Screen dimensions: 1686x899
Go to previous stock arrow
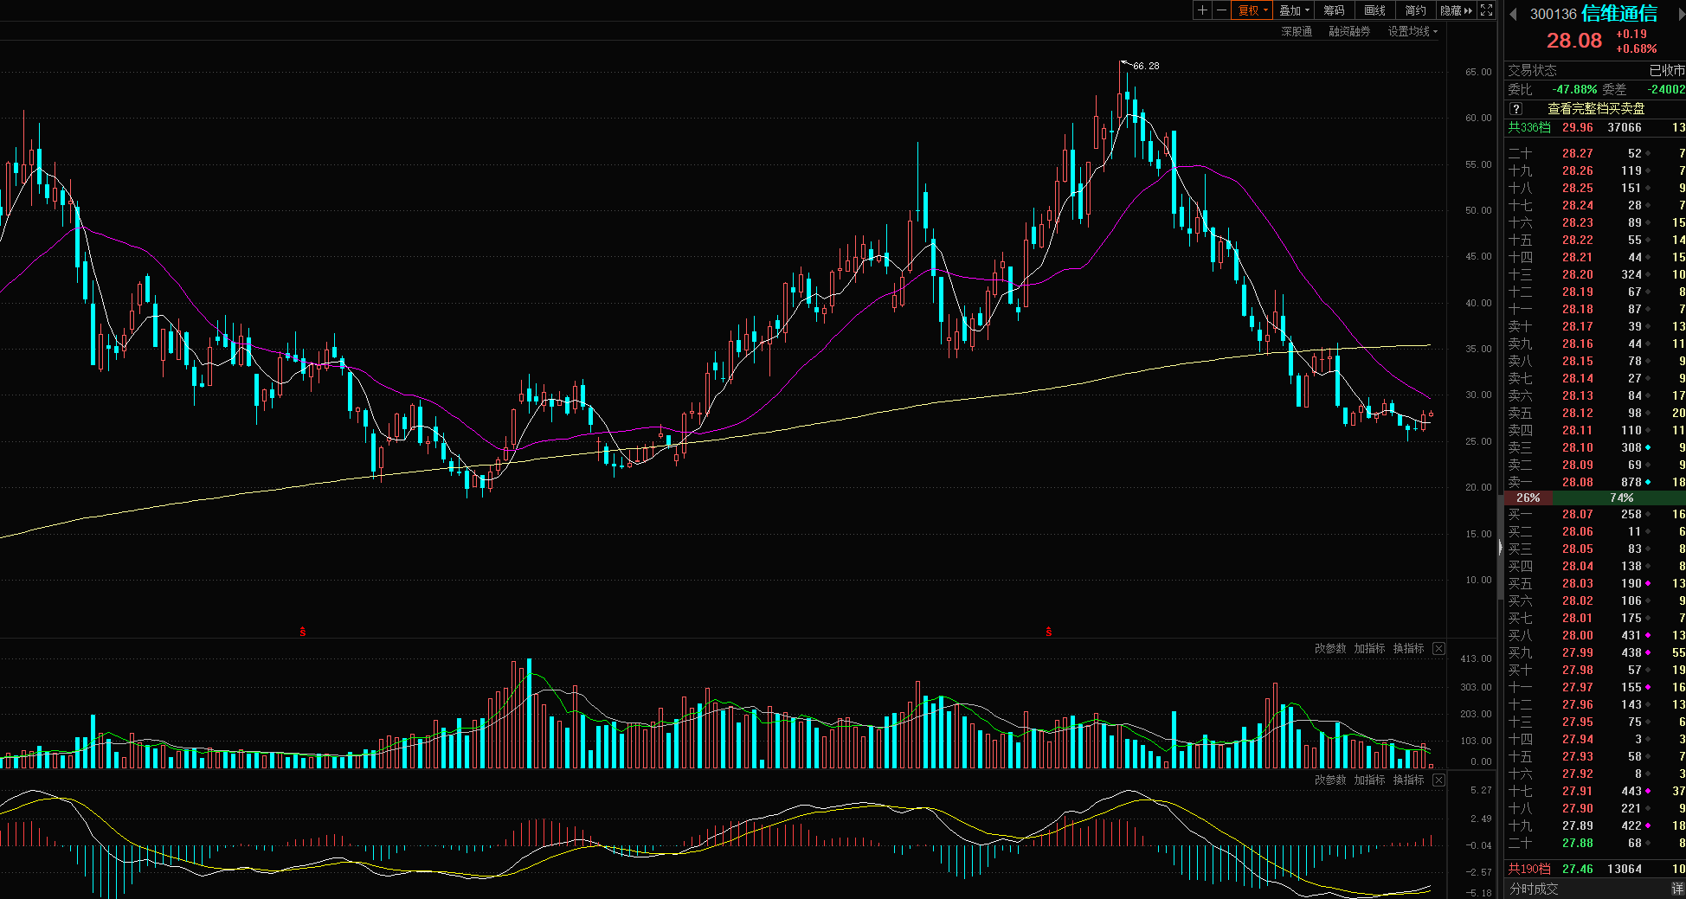(x=1514, y=14)
